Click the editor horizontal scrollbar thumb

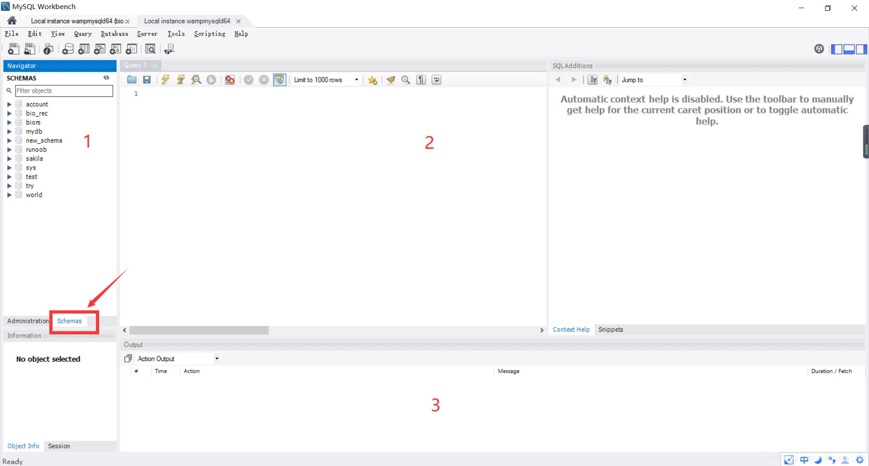pos(199,330)
